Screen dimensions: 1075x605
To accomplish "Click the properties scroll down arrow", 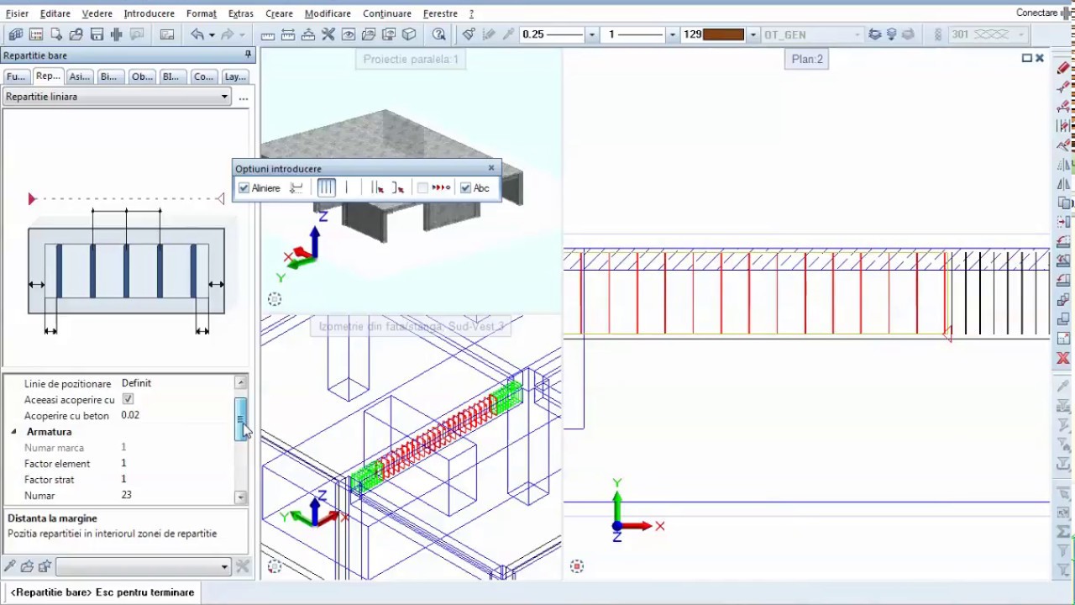I will pyautogui.click(x=241, y=497).
